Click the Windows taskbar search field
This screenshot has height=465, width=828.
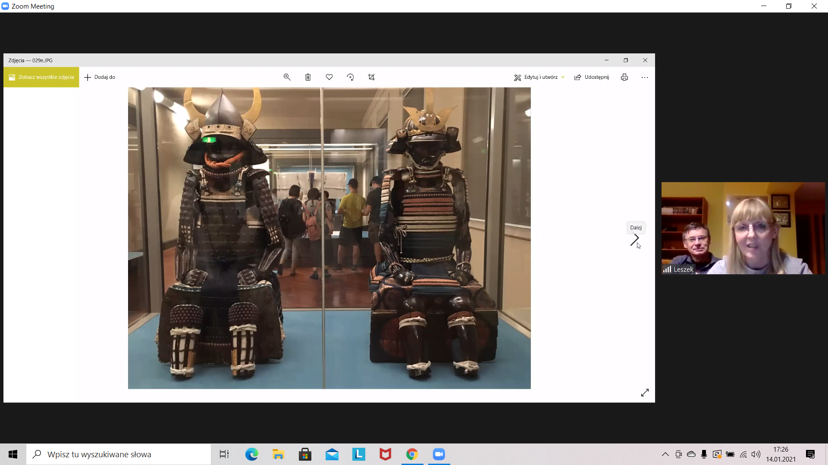119,454
